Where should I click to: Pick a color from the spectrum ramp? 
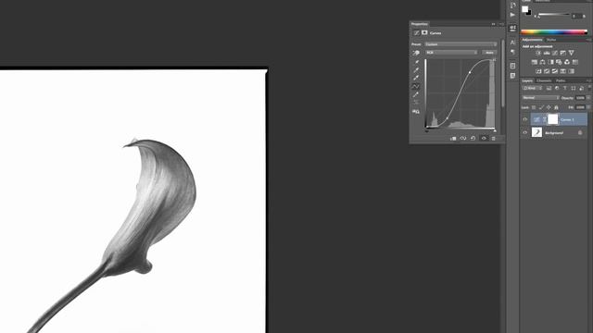(554, 32)
